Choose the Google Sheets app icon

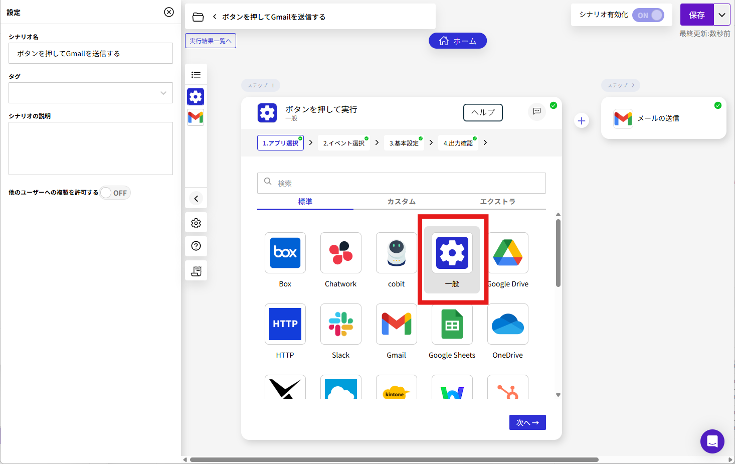click(x=452, y=324)
